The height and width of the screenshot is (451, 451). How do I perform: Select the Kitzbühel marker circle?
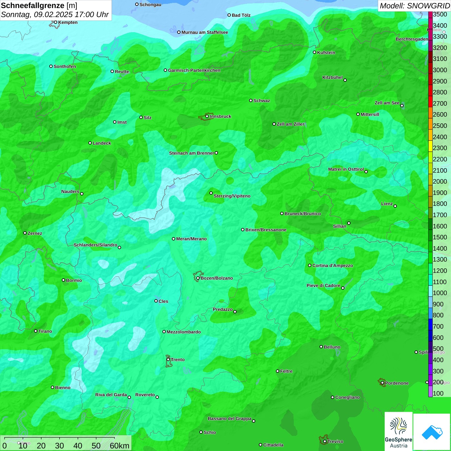[x=345, y=80]
